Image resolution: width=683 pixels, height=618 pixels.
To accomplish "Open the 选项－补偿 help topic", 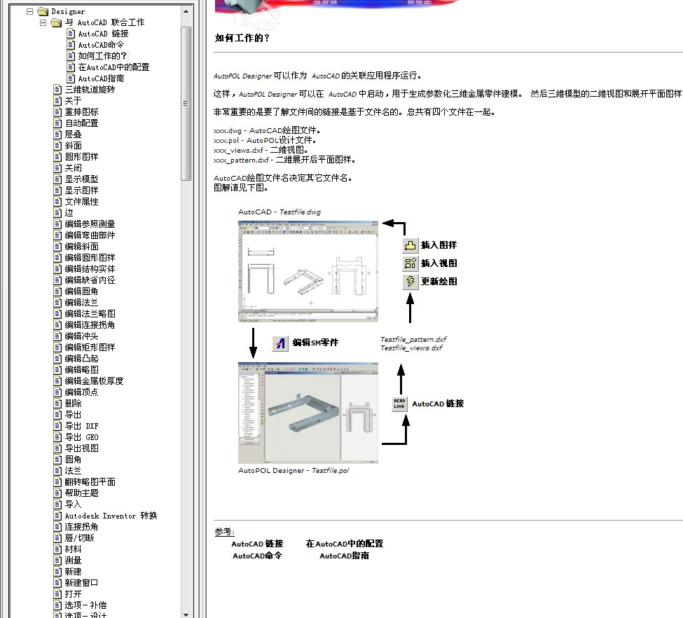I will (x=85, y=605).
